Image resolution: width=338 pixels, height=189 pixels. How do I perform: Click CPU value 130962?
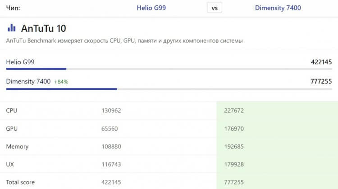[x=111, y=110]
